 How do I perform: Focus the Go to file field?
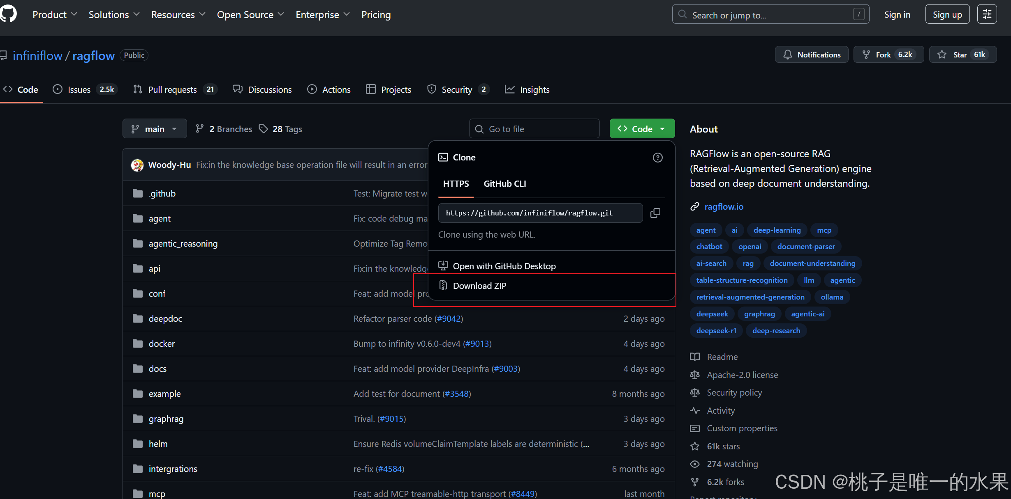[x=534, y=129]
